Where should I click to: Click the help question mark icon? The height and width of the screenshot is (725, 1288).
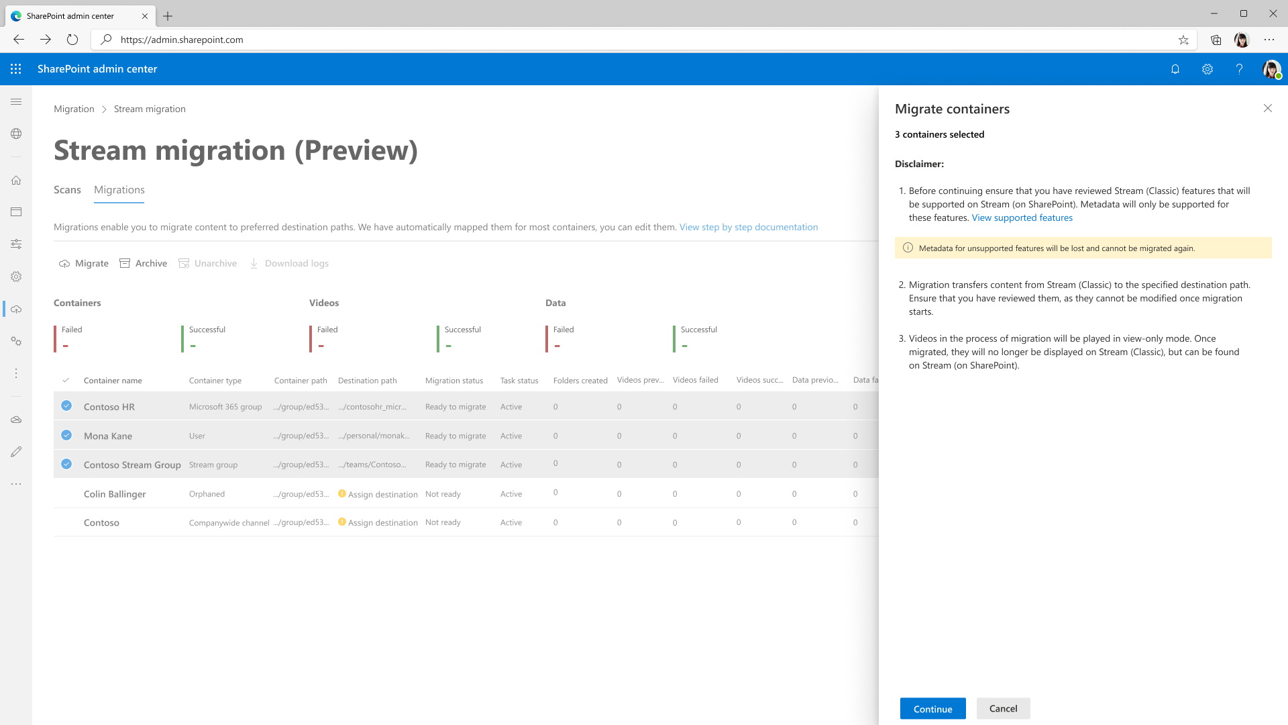(1239, 69)
